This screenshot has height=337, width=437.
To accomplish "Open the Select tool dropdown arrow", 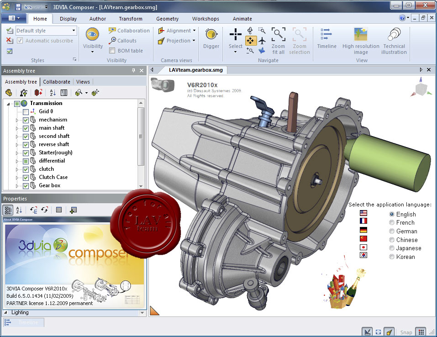I will [236, 52].
